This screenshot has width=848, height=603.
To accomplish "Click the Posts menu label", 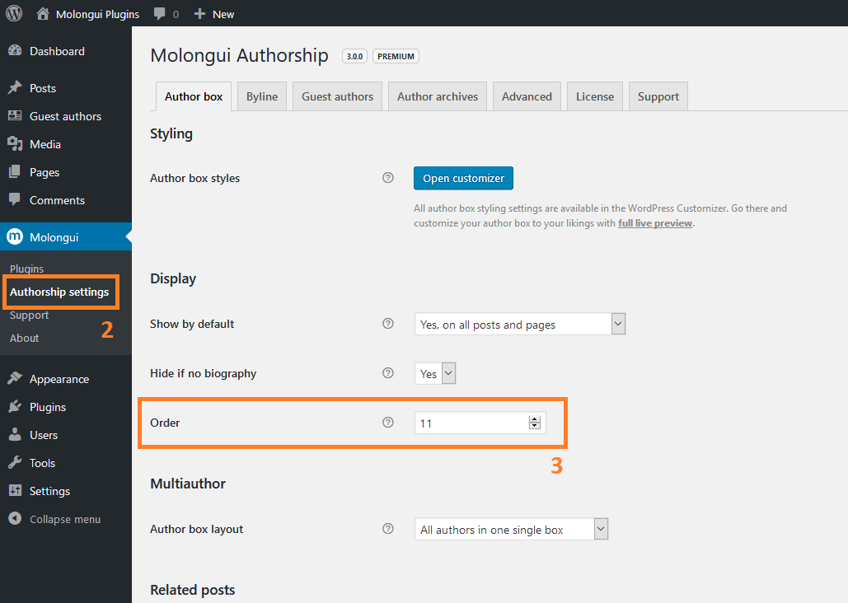I will pyautogui.click(x=43, y=88).
